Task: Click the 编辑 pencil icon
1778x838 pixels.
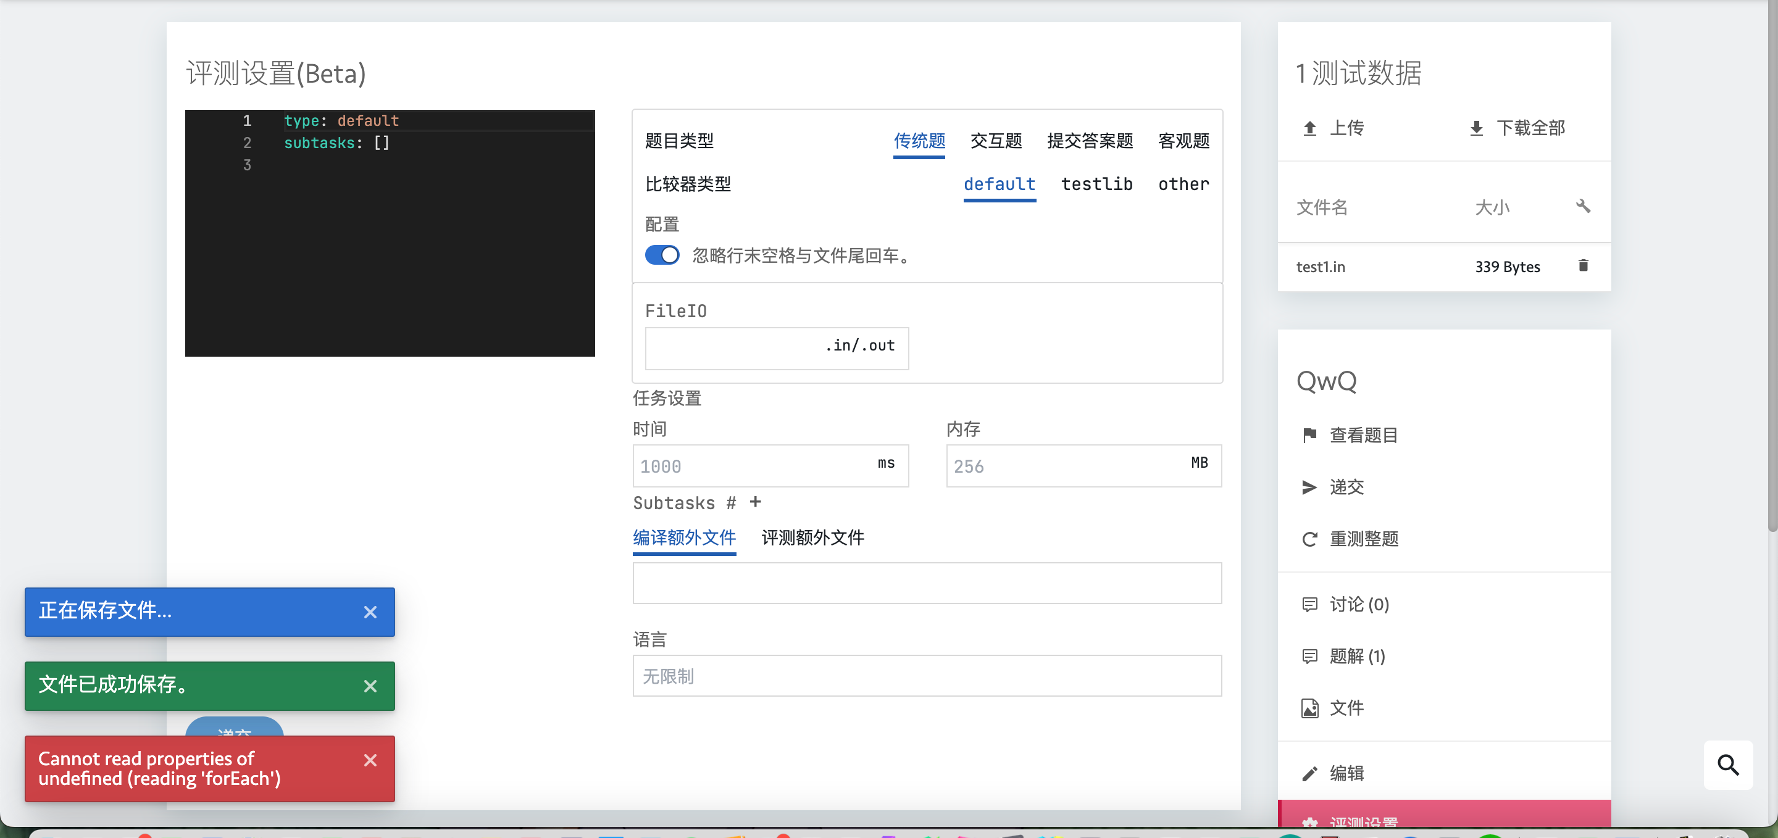Action: tap(1310, 773)
